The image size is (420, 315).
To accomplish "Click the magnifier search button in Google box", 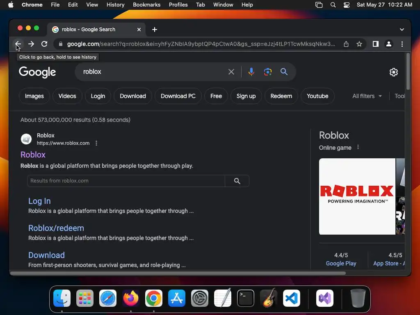I will [x=284, y=71].
